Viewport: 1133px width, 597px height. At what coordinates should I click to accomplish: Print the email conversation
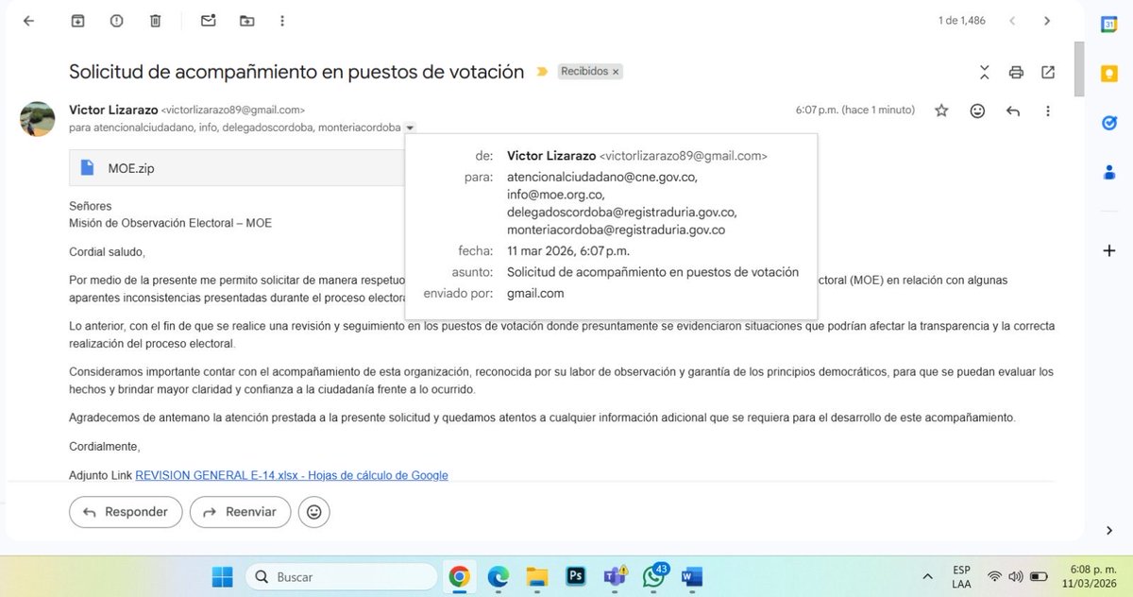coord(1016,72)
